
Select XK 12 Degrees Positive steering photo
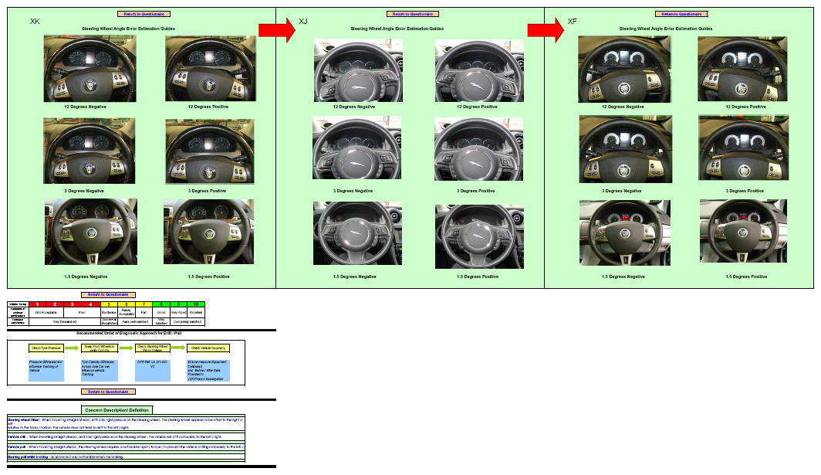click(x=211, y=69)
